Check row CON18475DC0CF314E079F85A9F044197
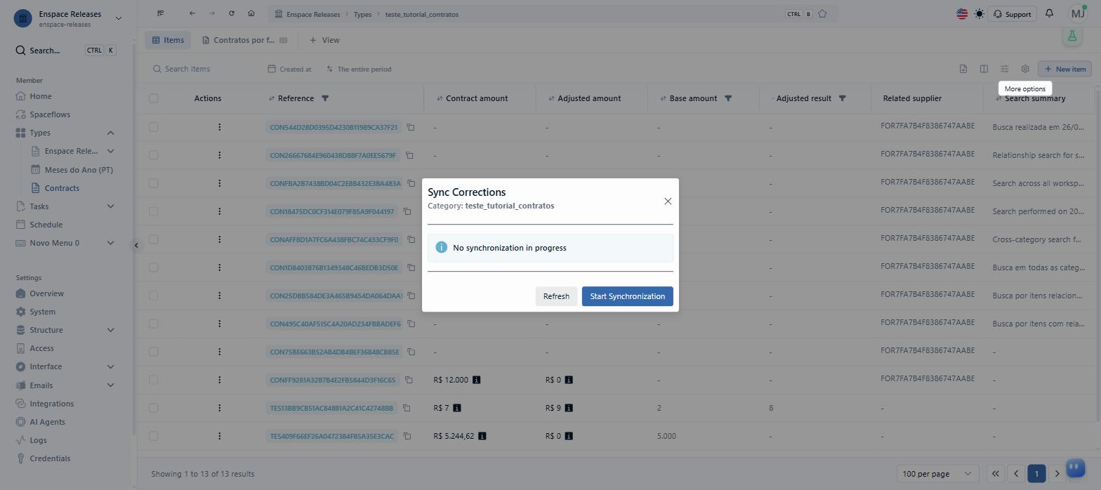Viewport: 1101px width, 490px height. (x=154, y=211)
